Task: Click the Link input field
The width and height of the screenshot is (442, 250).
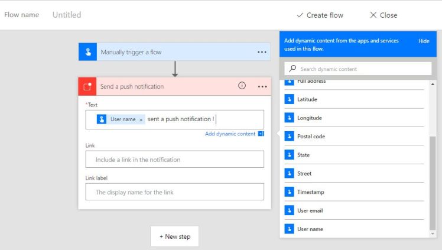Action: 174,160
